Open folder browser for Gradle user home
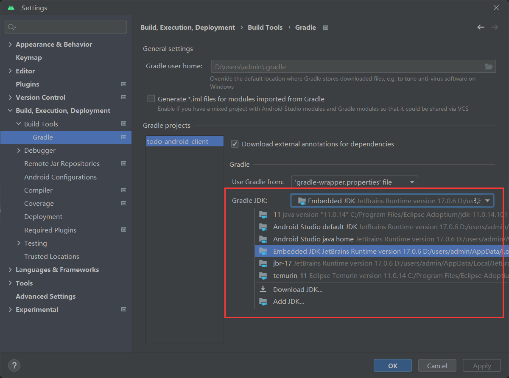The width and height of the screenshot is (509, 378). click(x=488, y=66)
